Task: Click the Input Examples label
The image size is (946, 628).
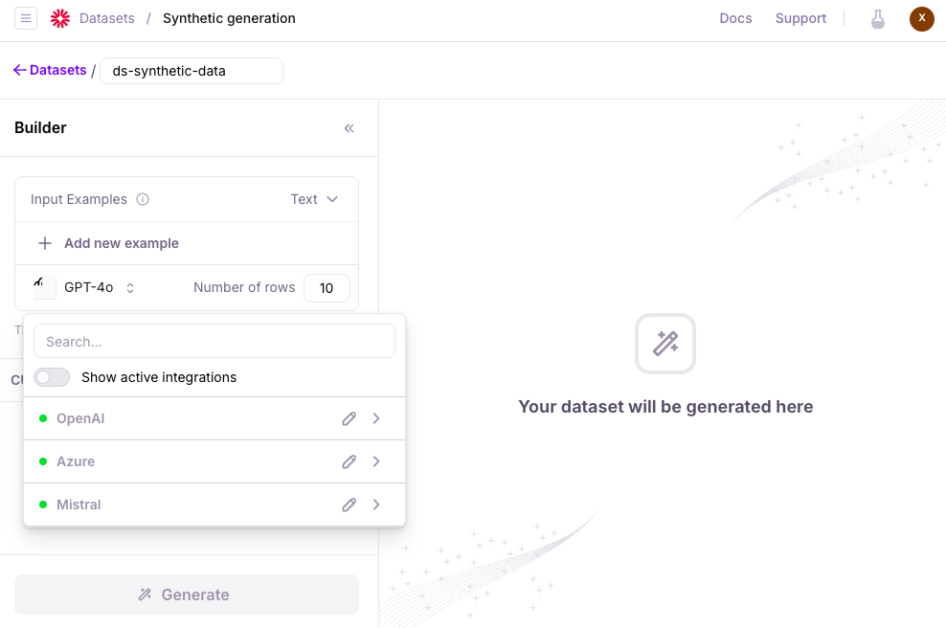Action: point(79,199)
